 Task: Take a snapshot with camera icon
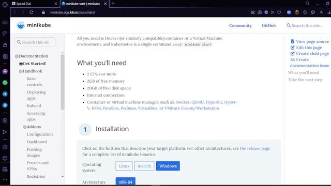click(260, 12)
